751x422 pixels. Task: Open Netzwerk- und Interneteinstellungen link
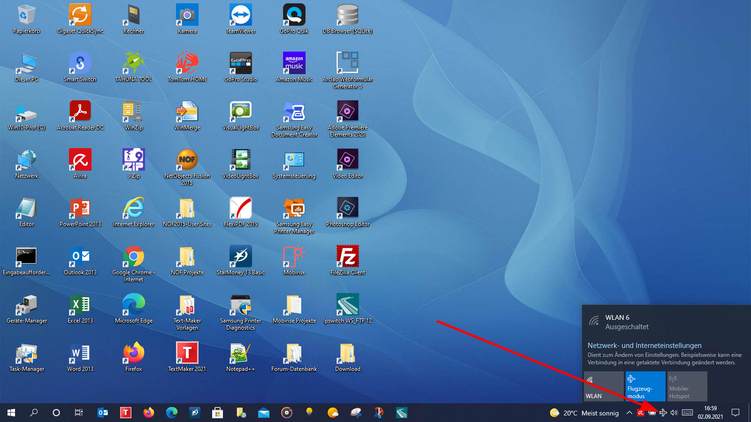click(x=644, y=346)
